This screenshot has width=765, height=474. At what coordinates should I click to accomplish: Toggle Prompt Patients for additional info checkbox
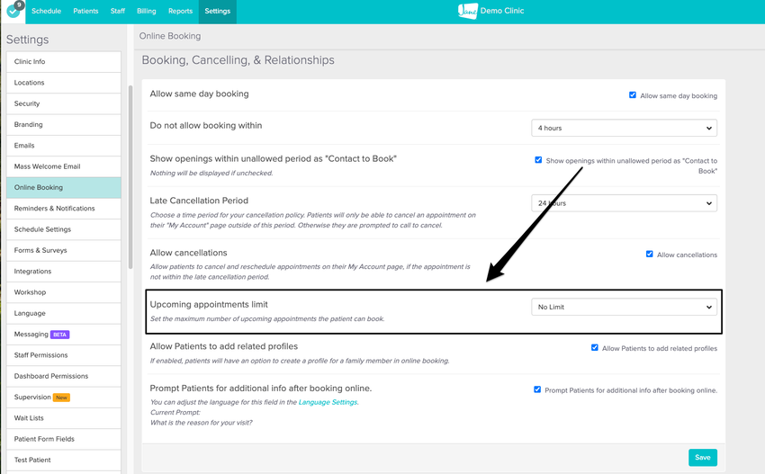[x=537, y=389]
